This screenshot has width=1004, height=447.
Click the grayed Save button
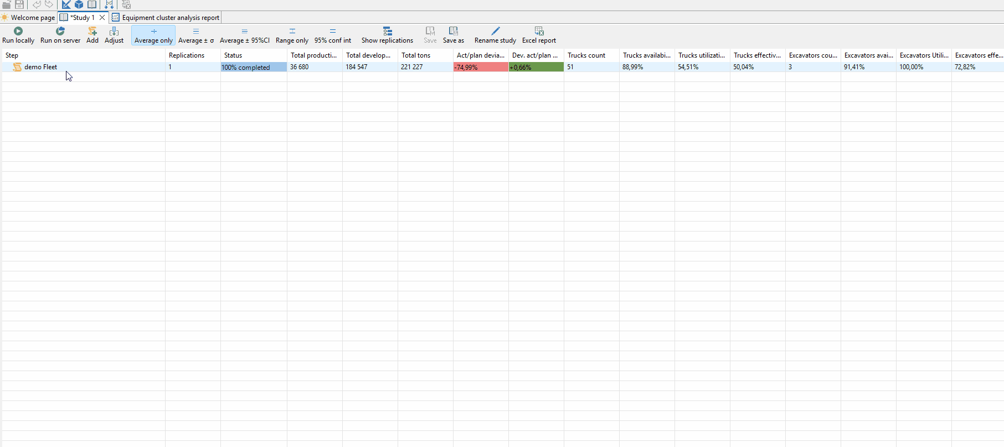430,35
